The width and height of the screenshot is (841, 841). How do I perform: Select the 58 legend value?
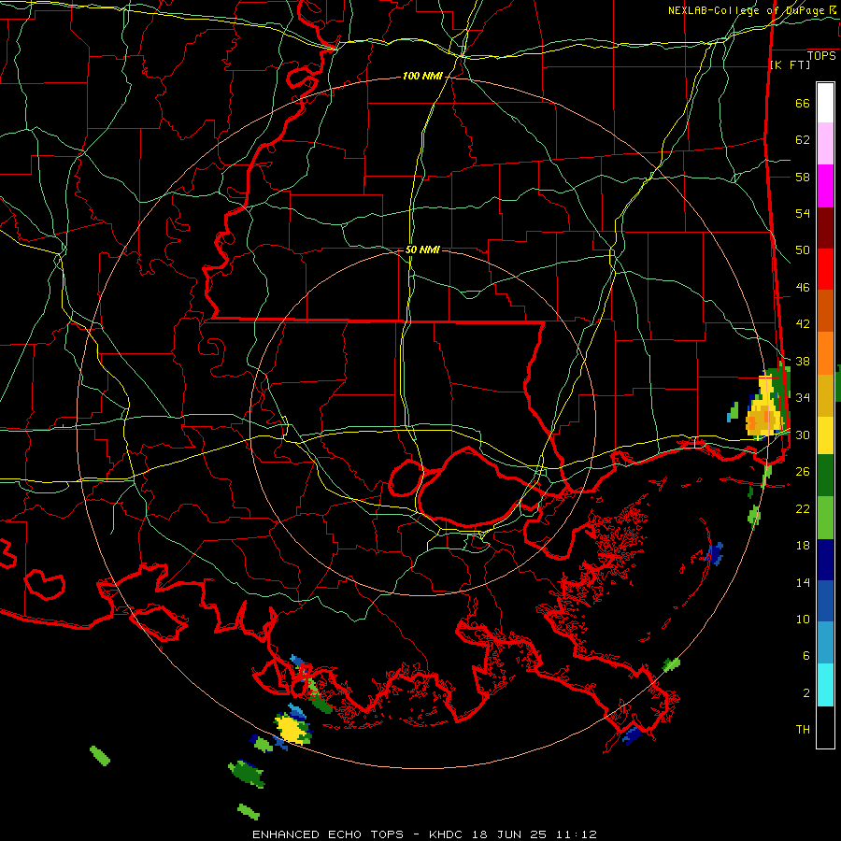click(803, 177)
